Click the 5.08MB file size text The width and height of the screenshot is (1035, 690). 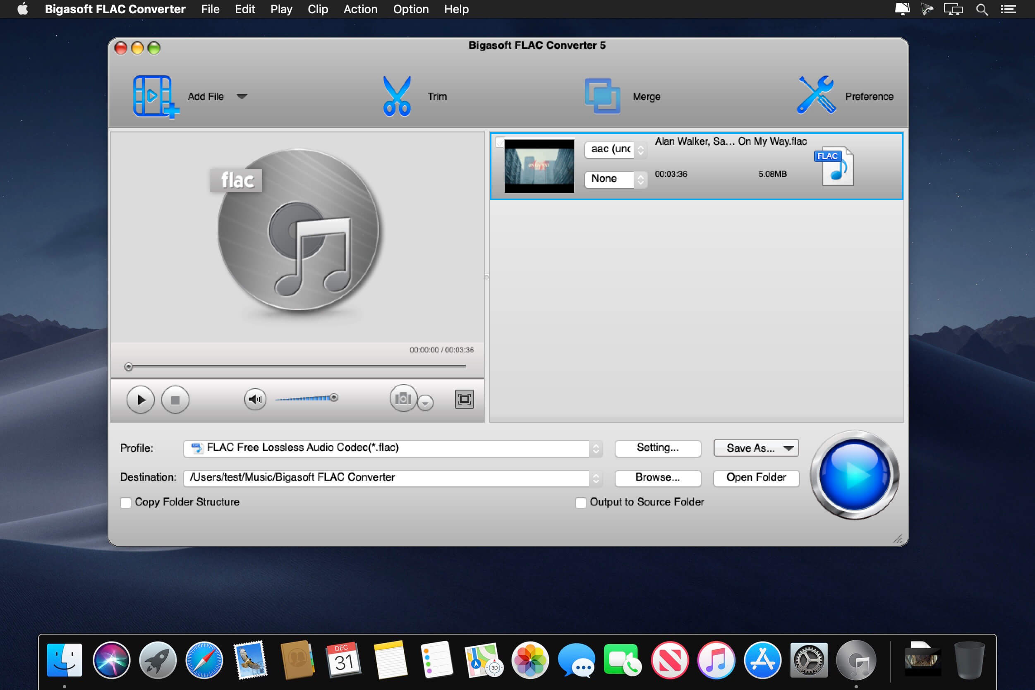click(x=772, y=174)
